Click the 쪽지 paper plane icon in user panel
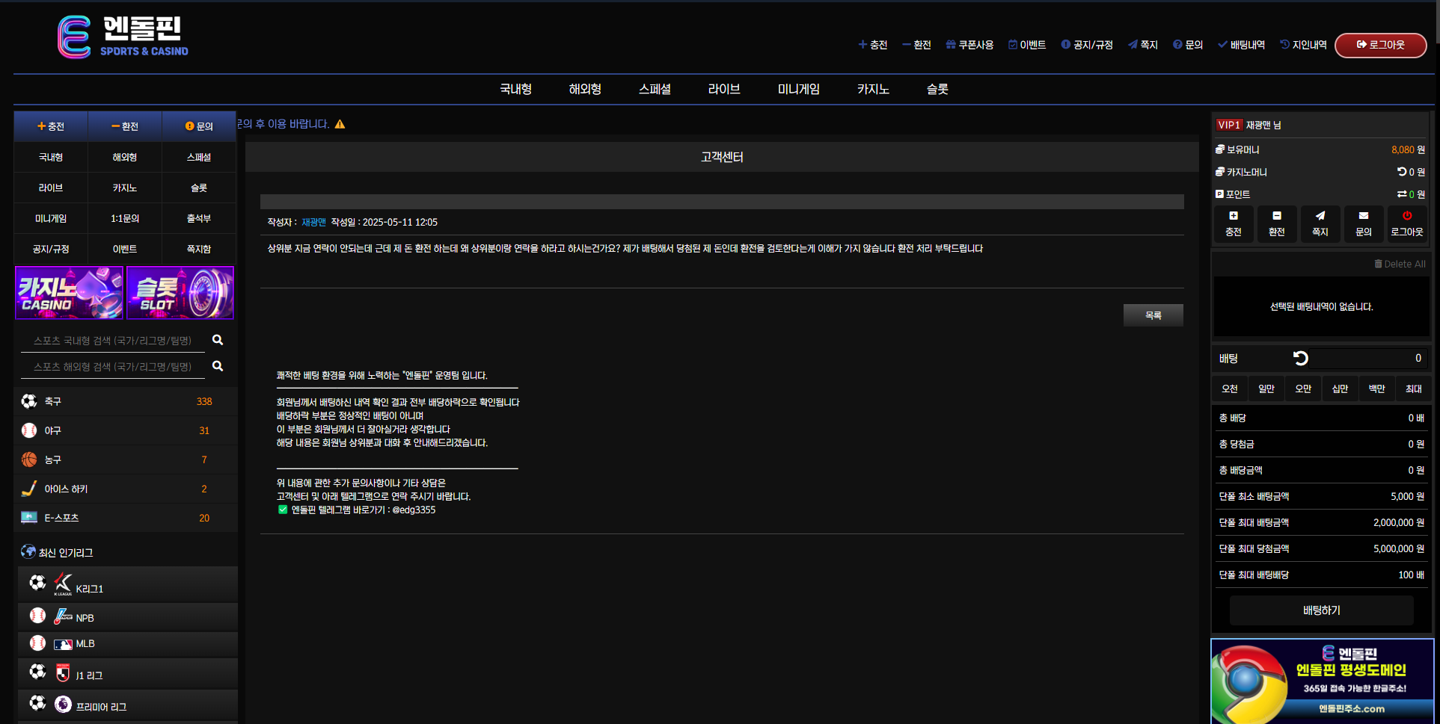1440x724 pixels. click(x=1320, y=216)
